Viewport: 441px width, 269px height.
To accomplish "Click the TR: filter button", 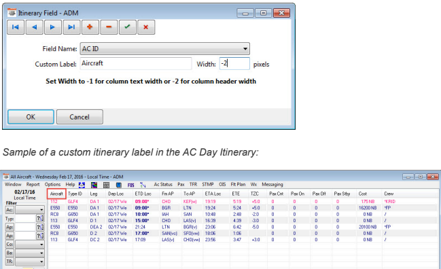I will [x=10, y=262].
